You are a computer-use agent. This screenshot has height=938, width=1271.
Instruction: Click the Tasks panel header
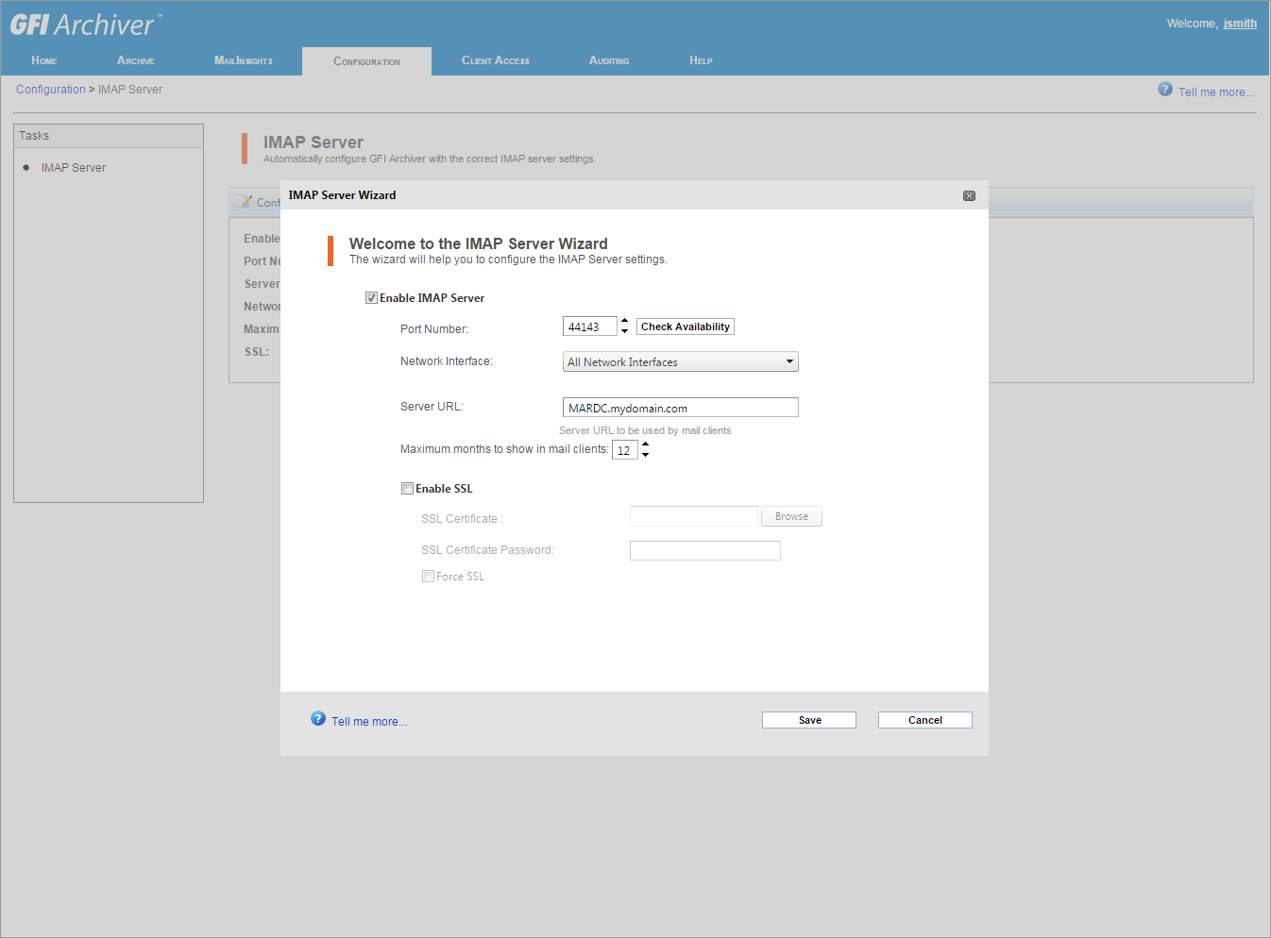pos(109,136)
